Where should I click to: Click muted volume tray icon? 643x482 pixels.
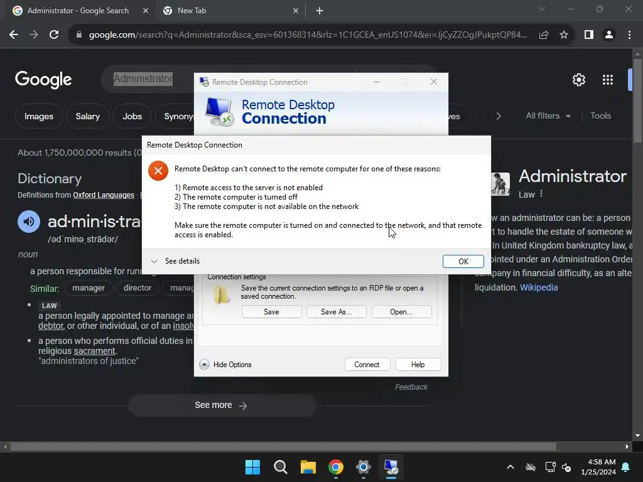pos(566,467)
